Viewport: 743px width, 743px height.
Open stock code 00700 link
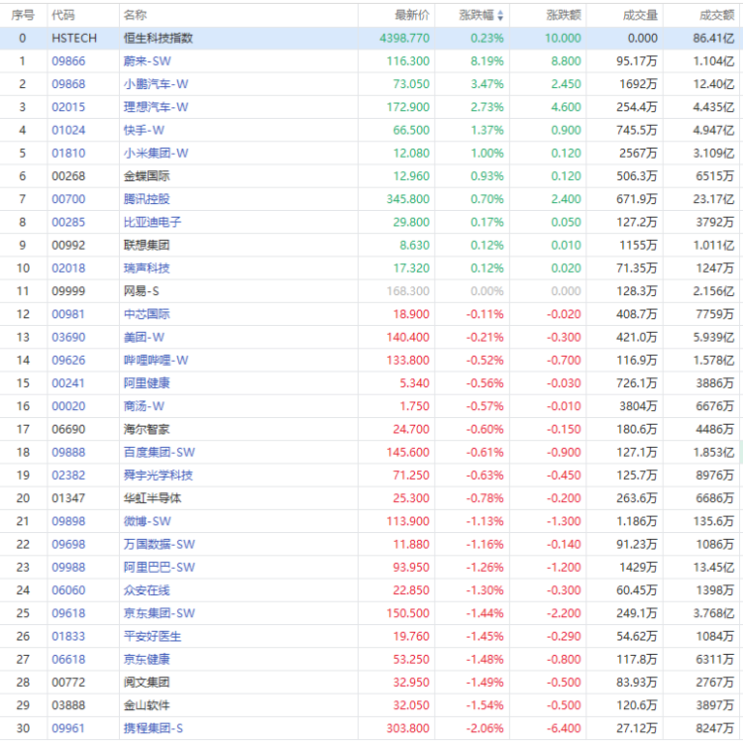pyautogui.click(x=68, y=199)
